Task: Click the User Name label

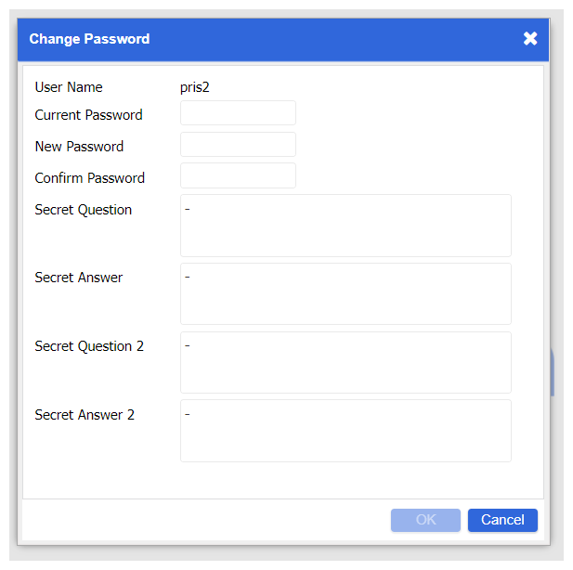Action: tap(69, 87)
